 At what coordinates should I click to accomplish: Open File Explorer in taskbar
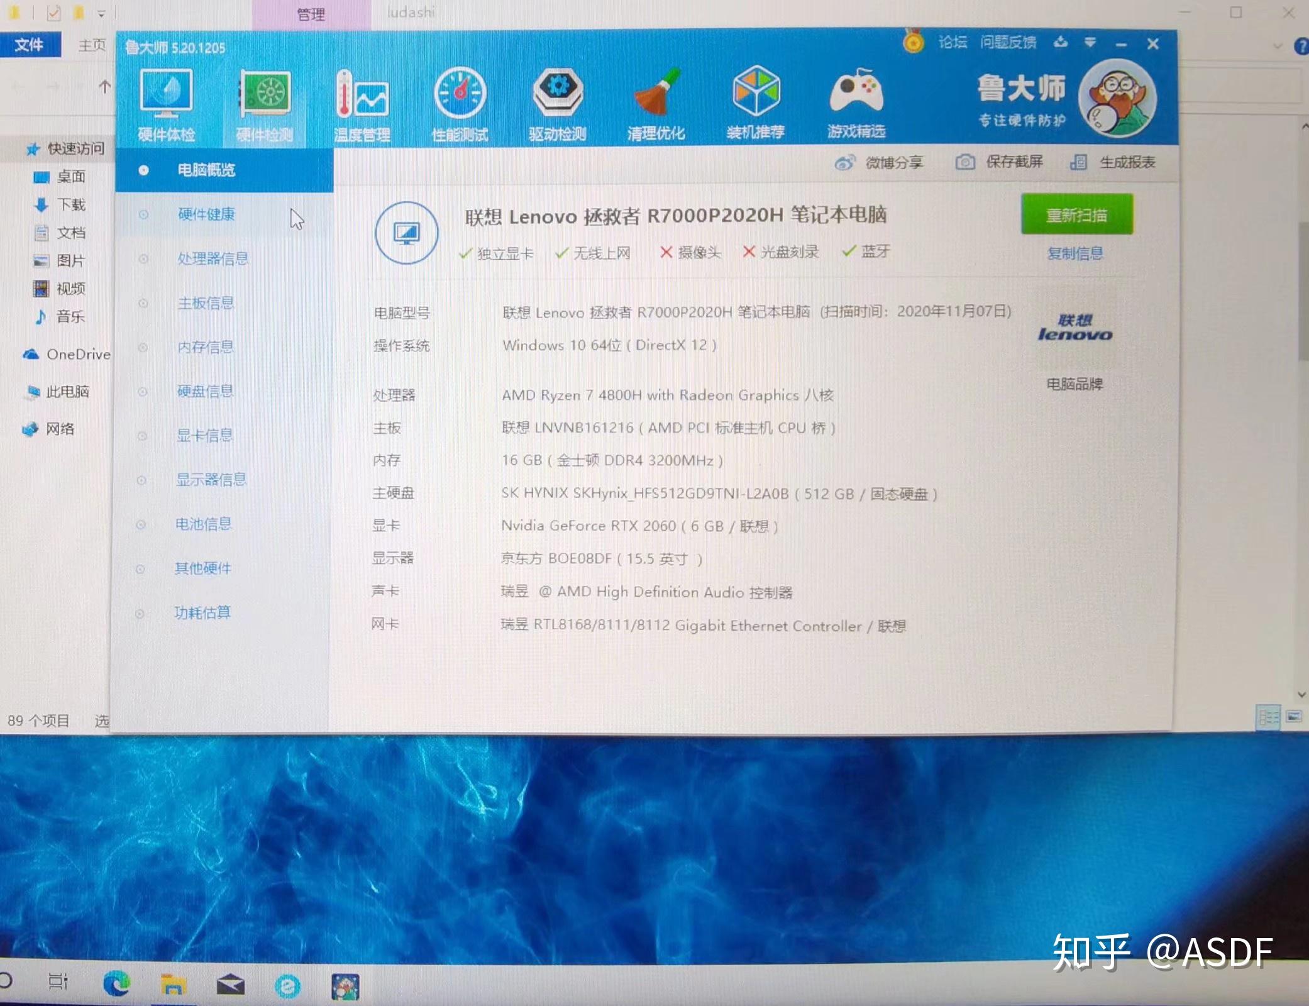173,984
